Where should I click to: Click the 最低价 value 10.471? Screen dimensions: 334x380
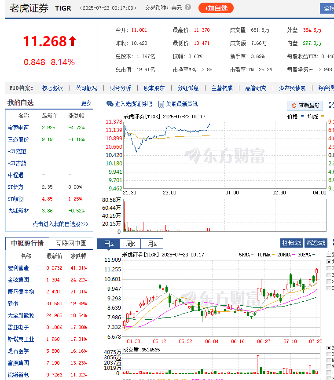[202, 44]
